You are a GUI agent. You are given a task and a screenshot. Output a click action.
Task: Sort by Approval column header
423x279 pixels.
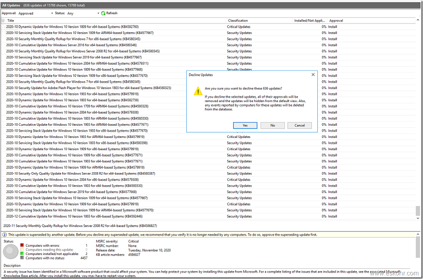[336, 21]
